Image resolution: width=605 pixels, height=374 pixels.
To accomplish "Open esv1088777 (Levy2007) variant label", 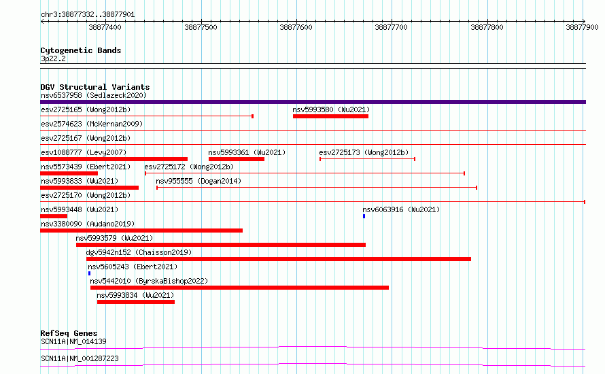I will [x=84, y=152].
